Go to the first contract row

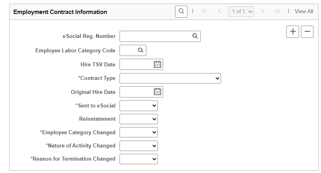205,12
